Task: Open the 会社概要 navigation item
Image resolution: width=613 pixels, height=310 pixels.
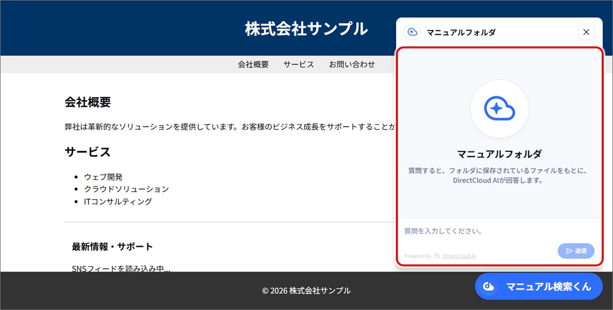Action: point(253,64)
